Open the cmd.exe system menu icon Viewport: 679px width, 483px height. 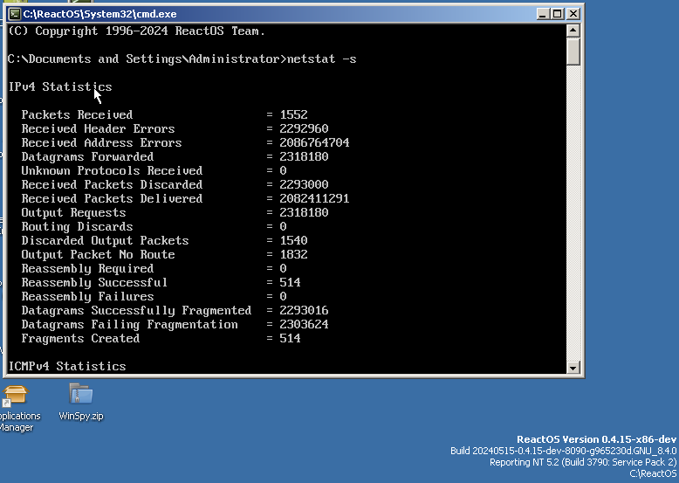14,14
